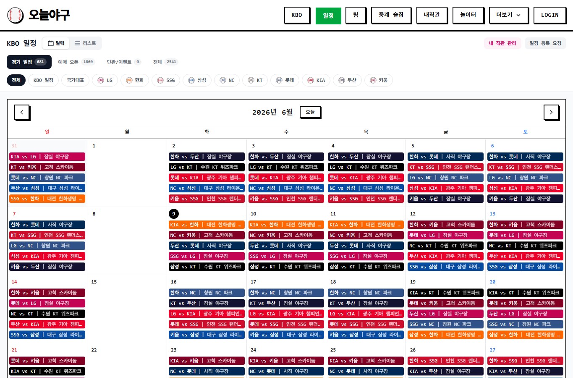The width and height of the screenshot is (573, 378).
Task: Open June 12 롯데 vs LG game
Action: point(446,235)
